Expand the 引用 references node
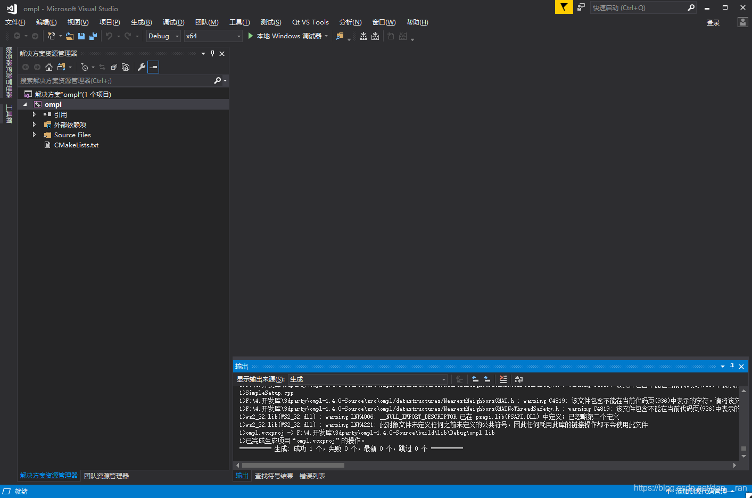 34,114
